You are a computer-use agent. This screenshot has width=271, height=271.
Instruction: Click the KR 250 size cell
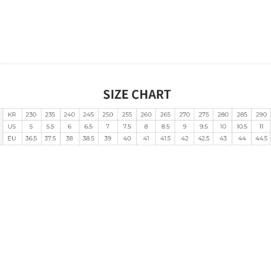point(108,114)
